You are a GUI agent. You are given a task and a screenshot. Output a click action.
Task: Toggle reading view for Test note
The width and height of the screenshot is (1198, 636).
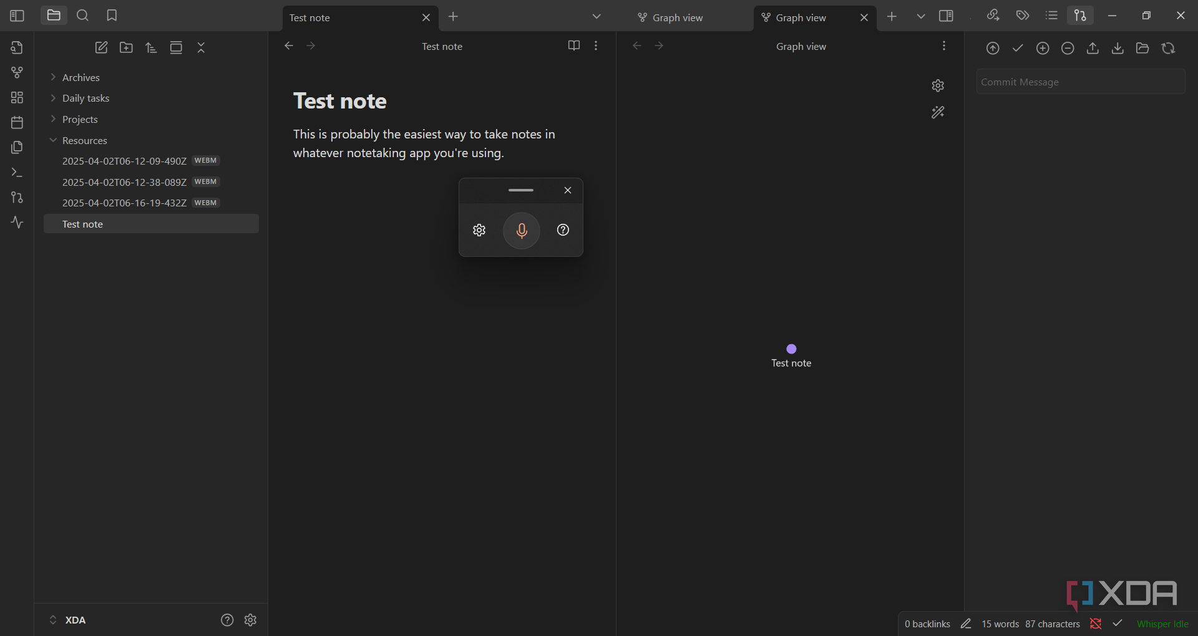574,46
